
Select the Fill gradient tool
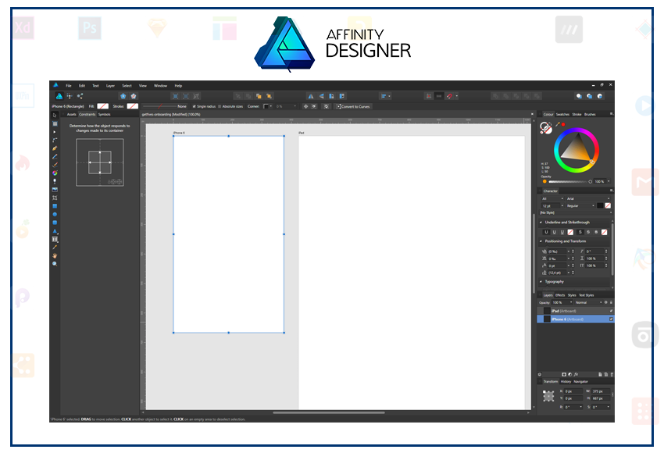click(55, 173)
